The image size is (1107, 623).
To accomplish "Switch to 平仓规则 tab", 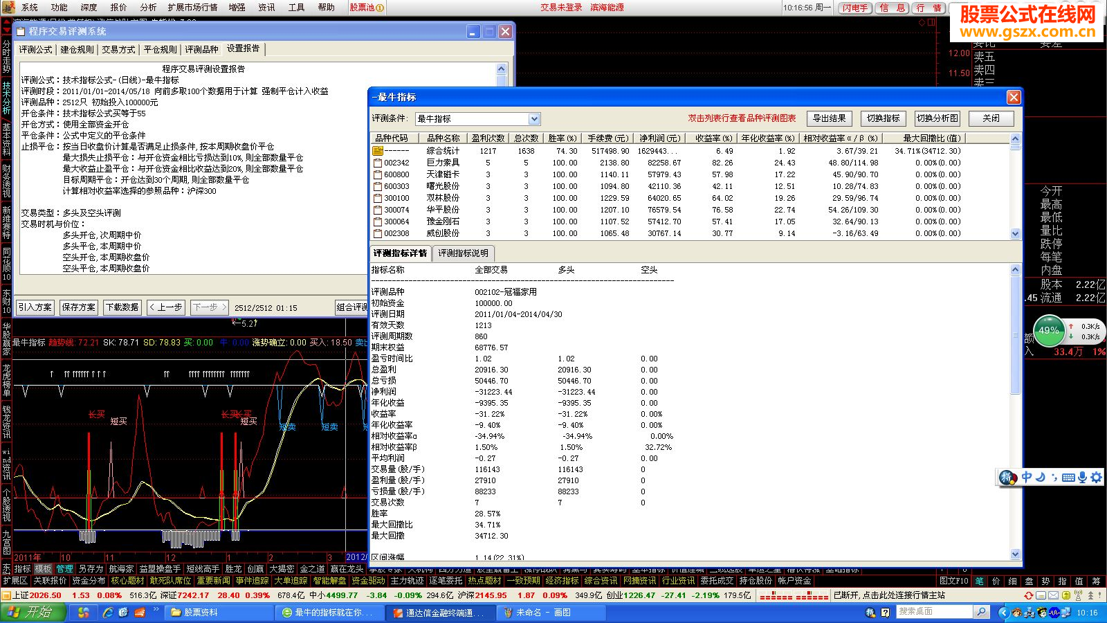I will pyautogui.click(x=161, y=50).
